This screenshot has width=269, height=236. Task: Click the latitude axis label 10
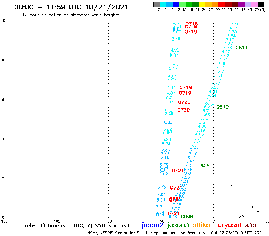[3, 21]
